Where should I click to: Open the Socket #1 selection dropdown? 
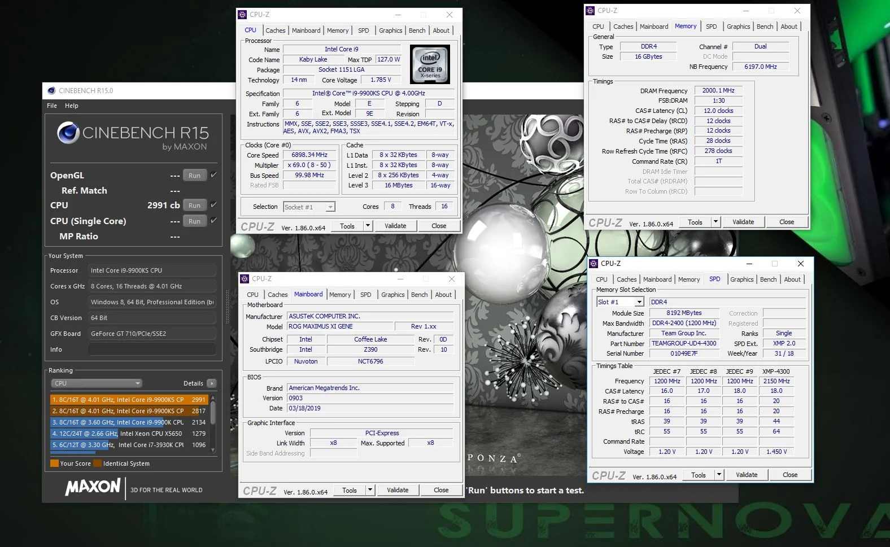(309, 207)
